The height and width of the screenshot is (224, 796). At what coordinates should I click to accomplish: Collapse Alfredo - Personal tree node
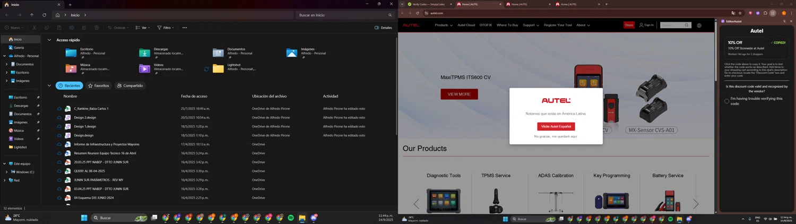pos(4,56)
